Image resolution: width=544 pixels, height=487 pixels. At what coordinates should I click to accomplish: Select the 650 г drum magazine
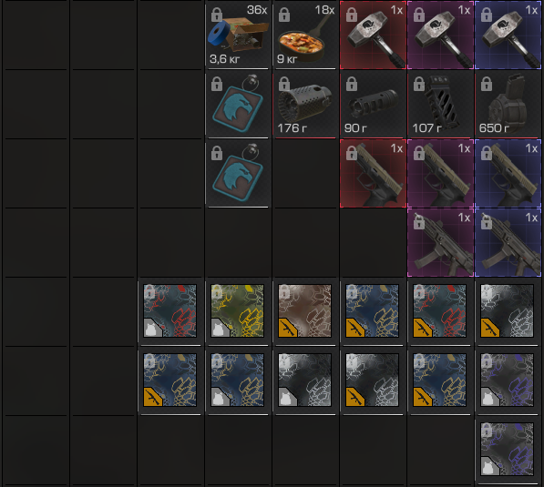[508, 105]
